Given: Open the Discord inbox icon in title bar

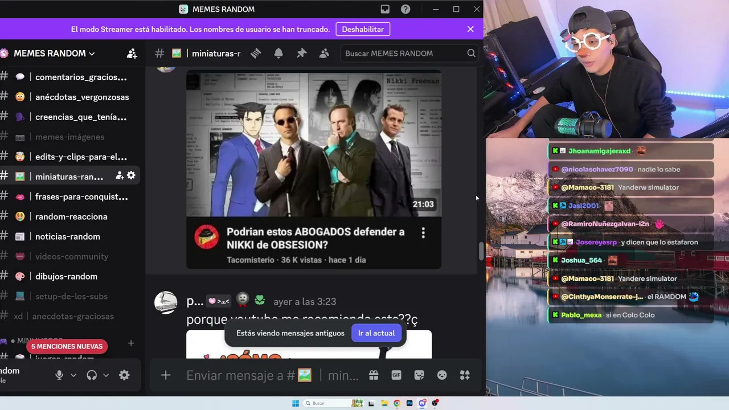Looking at the screenshot, I should pos(385,9).
